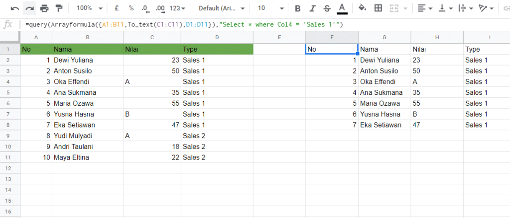510x218 pixels.
Task: Decrease decimal places icon
Action: pos(146,9)
